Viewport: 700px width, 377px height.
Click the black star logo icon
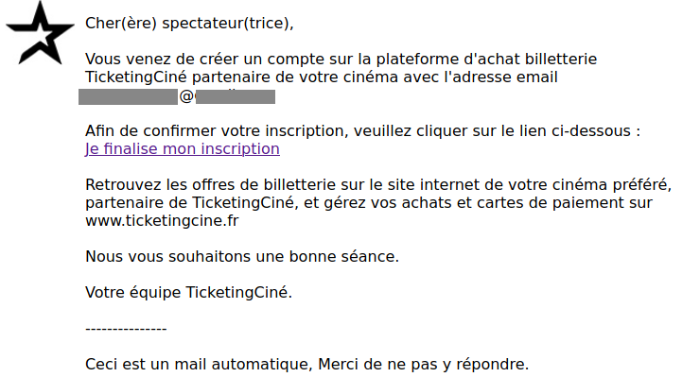[40, 33]
